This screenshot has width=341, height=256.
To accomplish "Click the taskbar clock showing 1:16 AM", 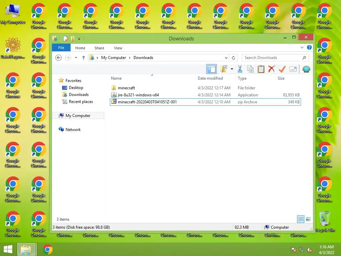I will pos(326,249).
